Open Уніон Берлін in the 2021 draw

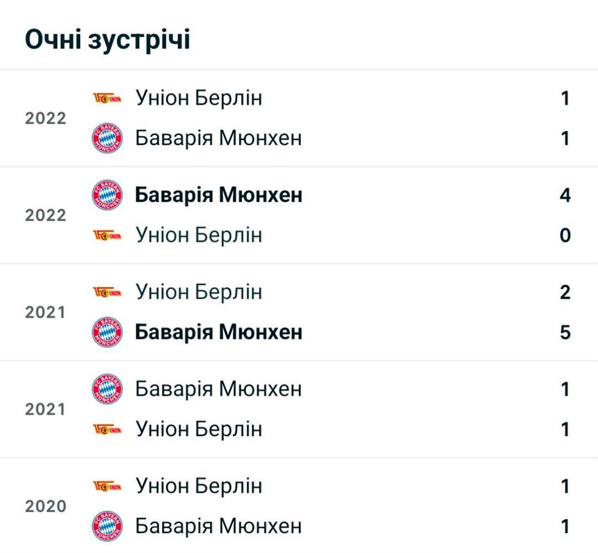[199, 429]
